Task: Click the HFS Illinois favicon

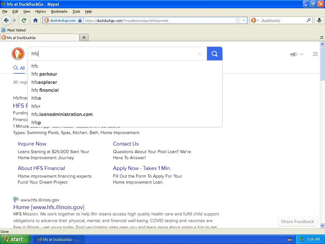Action: tap(16, 200)
